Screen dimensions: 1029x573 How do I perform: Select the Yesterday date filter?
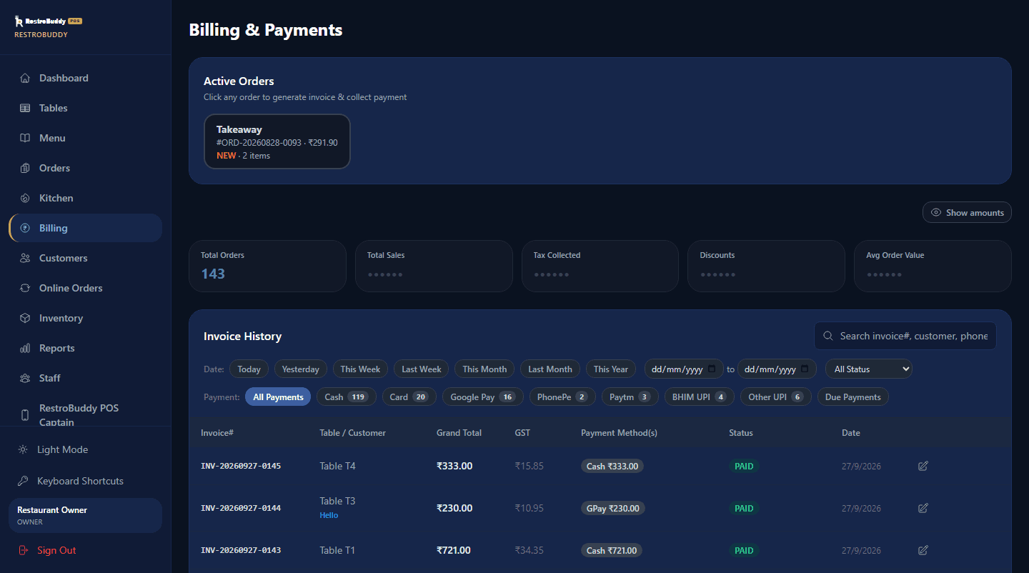[x=301, y=369]
